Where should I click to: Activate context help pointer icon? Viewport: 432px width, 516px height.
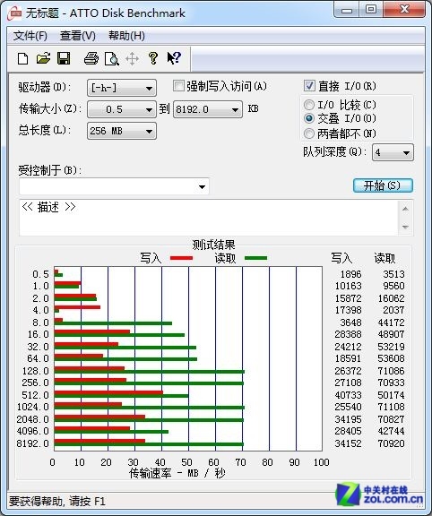tap(174, 58)
